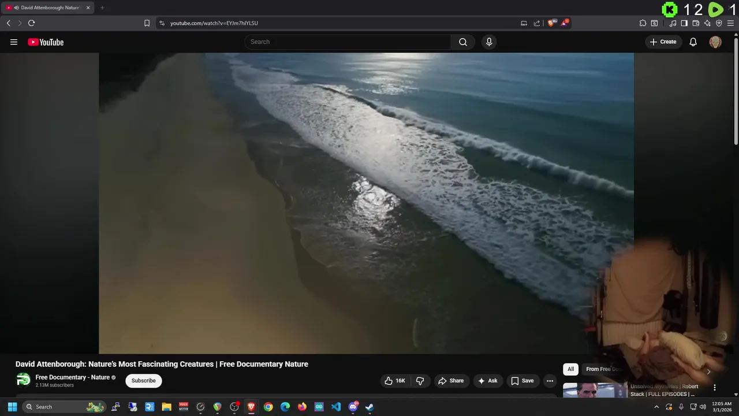
Task: Open Firefox from the taskbar
Action: pos(302,407)
